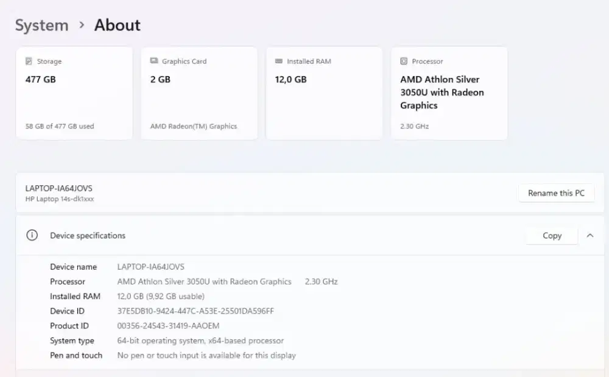Click the Processor chip icon
Image resolution: width=609 pixels, height=377 pixels.
click(x=404, y=62)
